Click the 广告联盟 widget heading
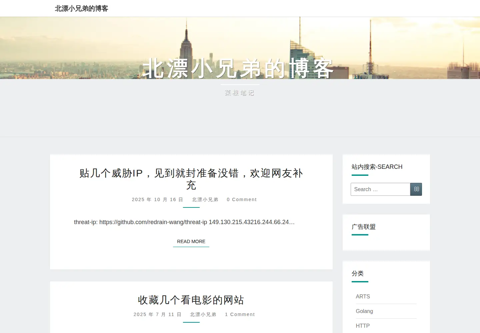 pyautogui.click(x=364, y=227)
